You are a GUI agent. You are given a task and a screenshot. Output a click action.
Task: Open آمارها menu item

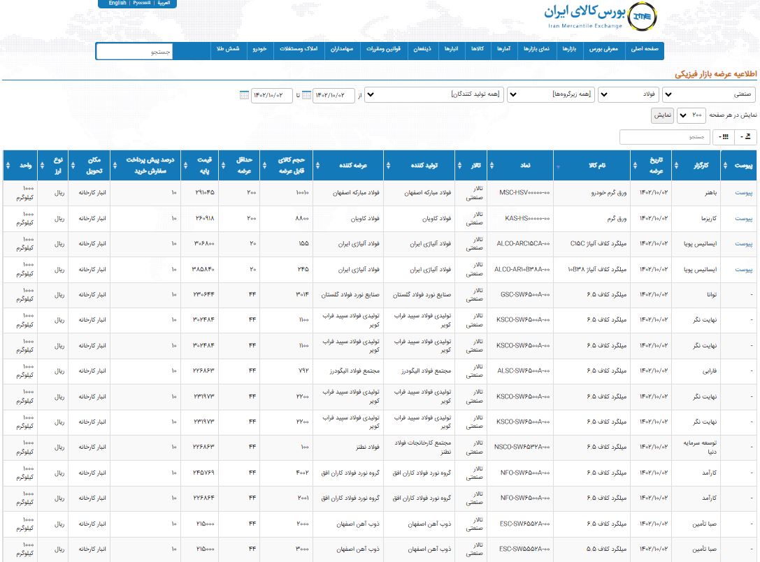click(503, 49)
